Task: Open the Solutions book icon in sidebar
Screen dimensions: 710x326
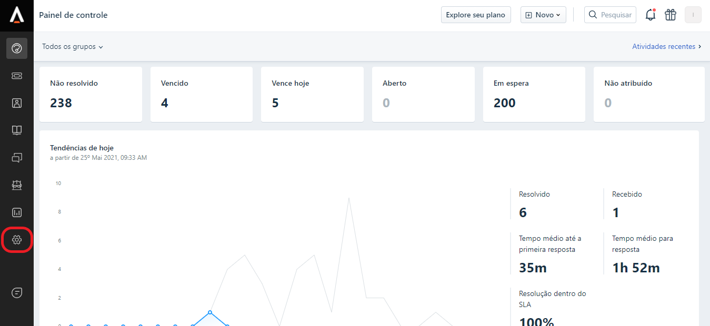Action: 17,130
